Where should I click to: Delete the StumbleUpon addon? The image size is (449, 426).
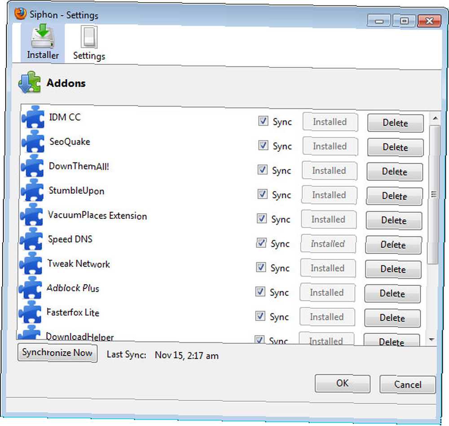394,196
